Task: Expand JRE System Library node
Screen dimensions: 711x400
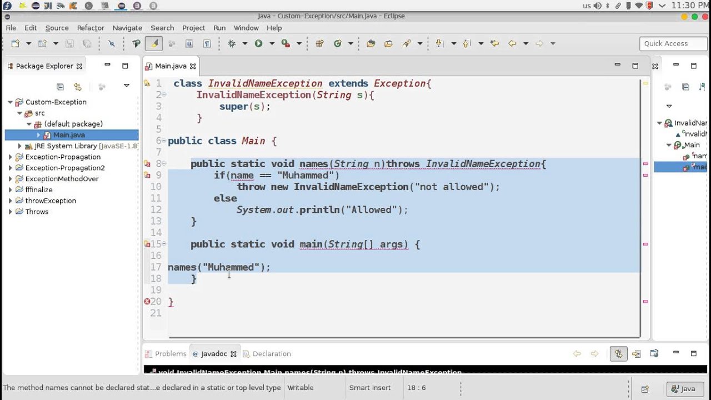Action: pyautogui.click(x=19, y=146)
